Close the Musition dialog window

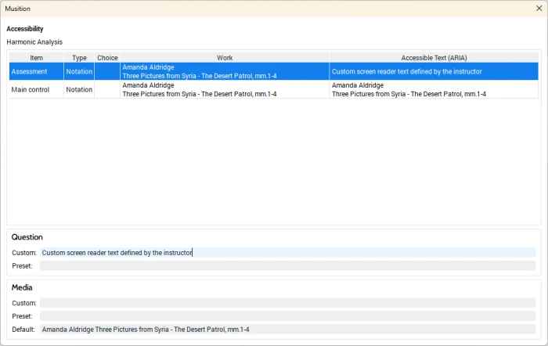539,9
